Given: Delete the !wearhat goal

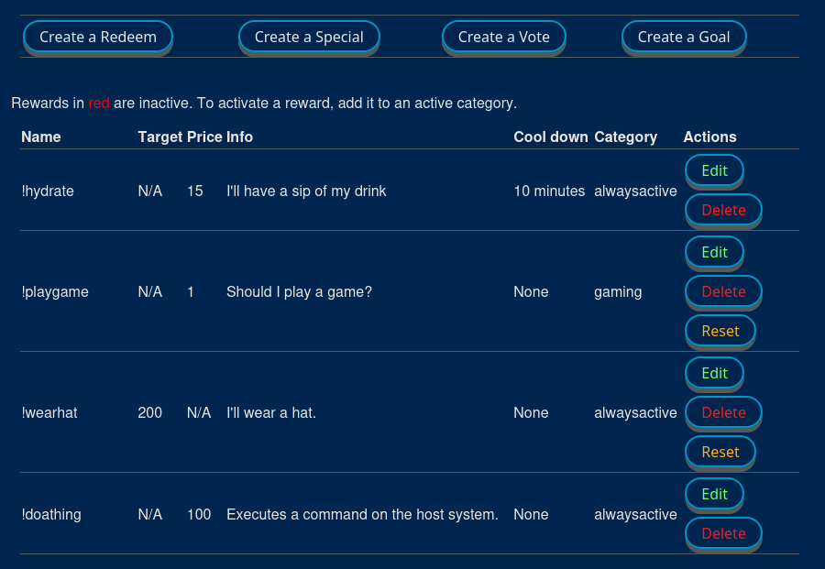Looking at the screenshot, I should point(723,412).
